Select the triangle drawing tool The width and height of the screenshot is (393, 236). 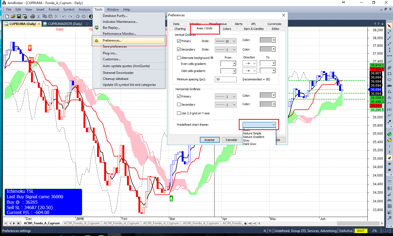(x=389, y=92)
